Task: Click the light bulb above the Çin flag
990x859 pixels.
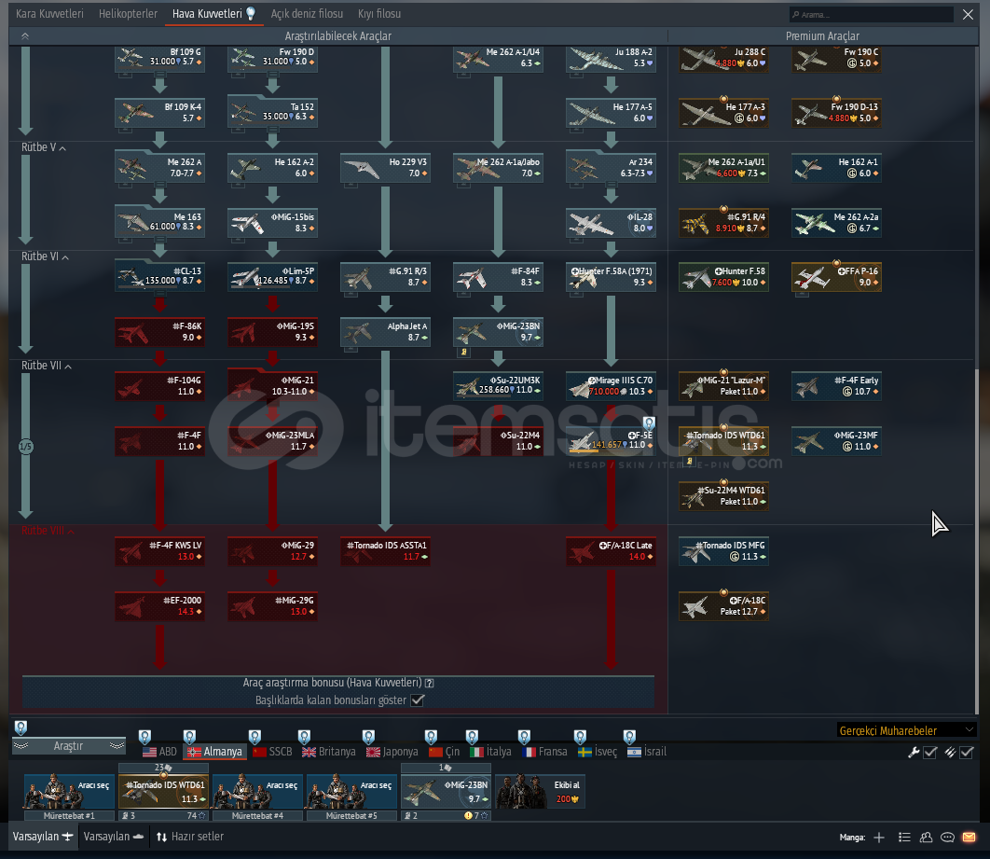Action: [x=431, y=737]
